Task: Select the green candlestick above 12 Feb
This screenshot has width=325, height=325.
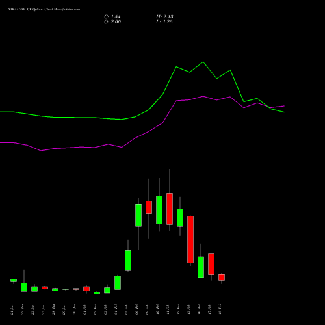Action: pos(180,218)
